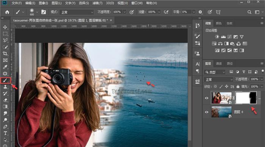Select the layer mask thumbnail
The height and width of the screenshot is (147, 265).
click(246, 98)
